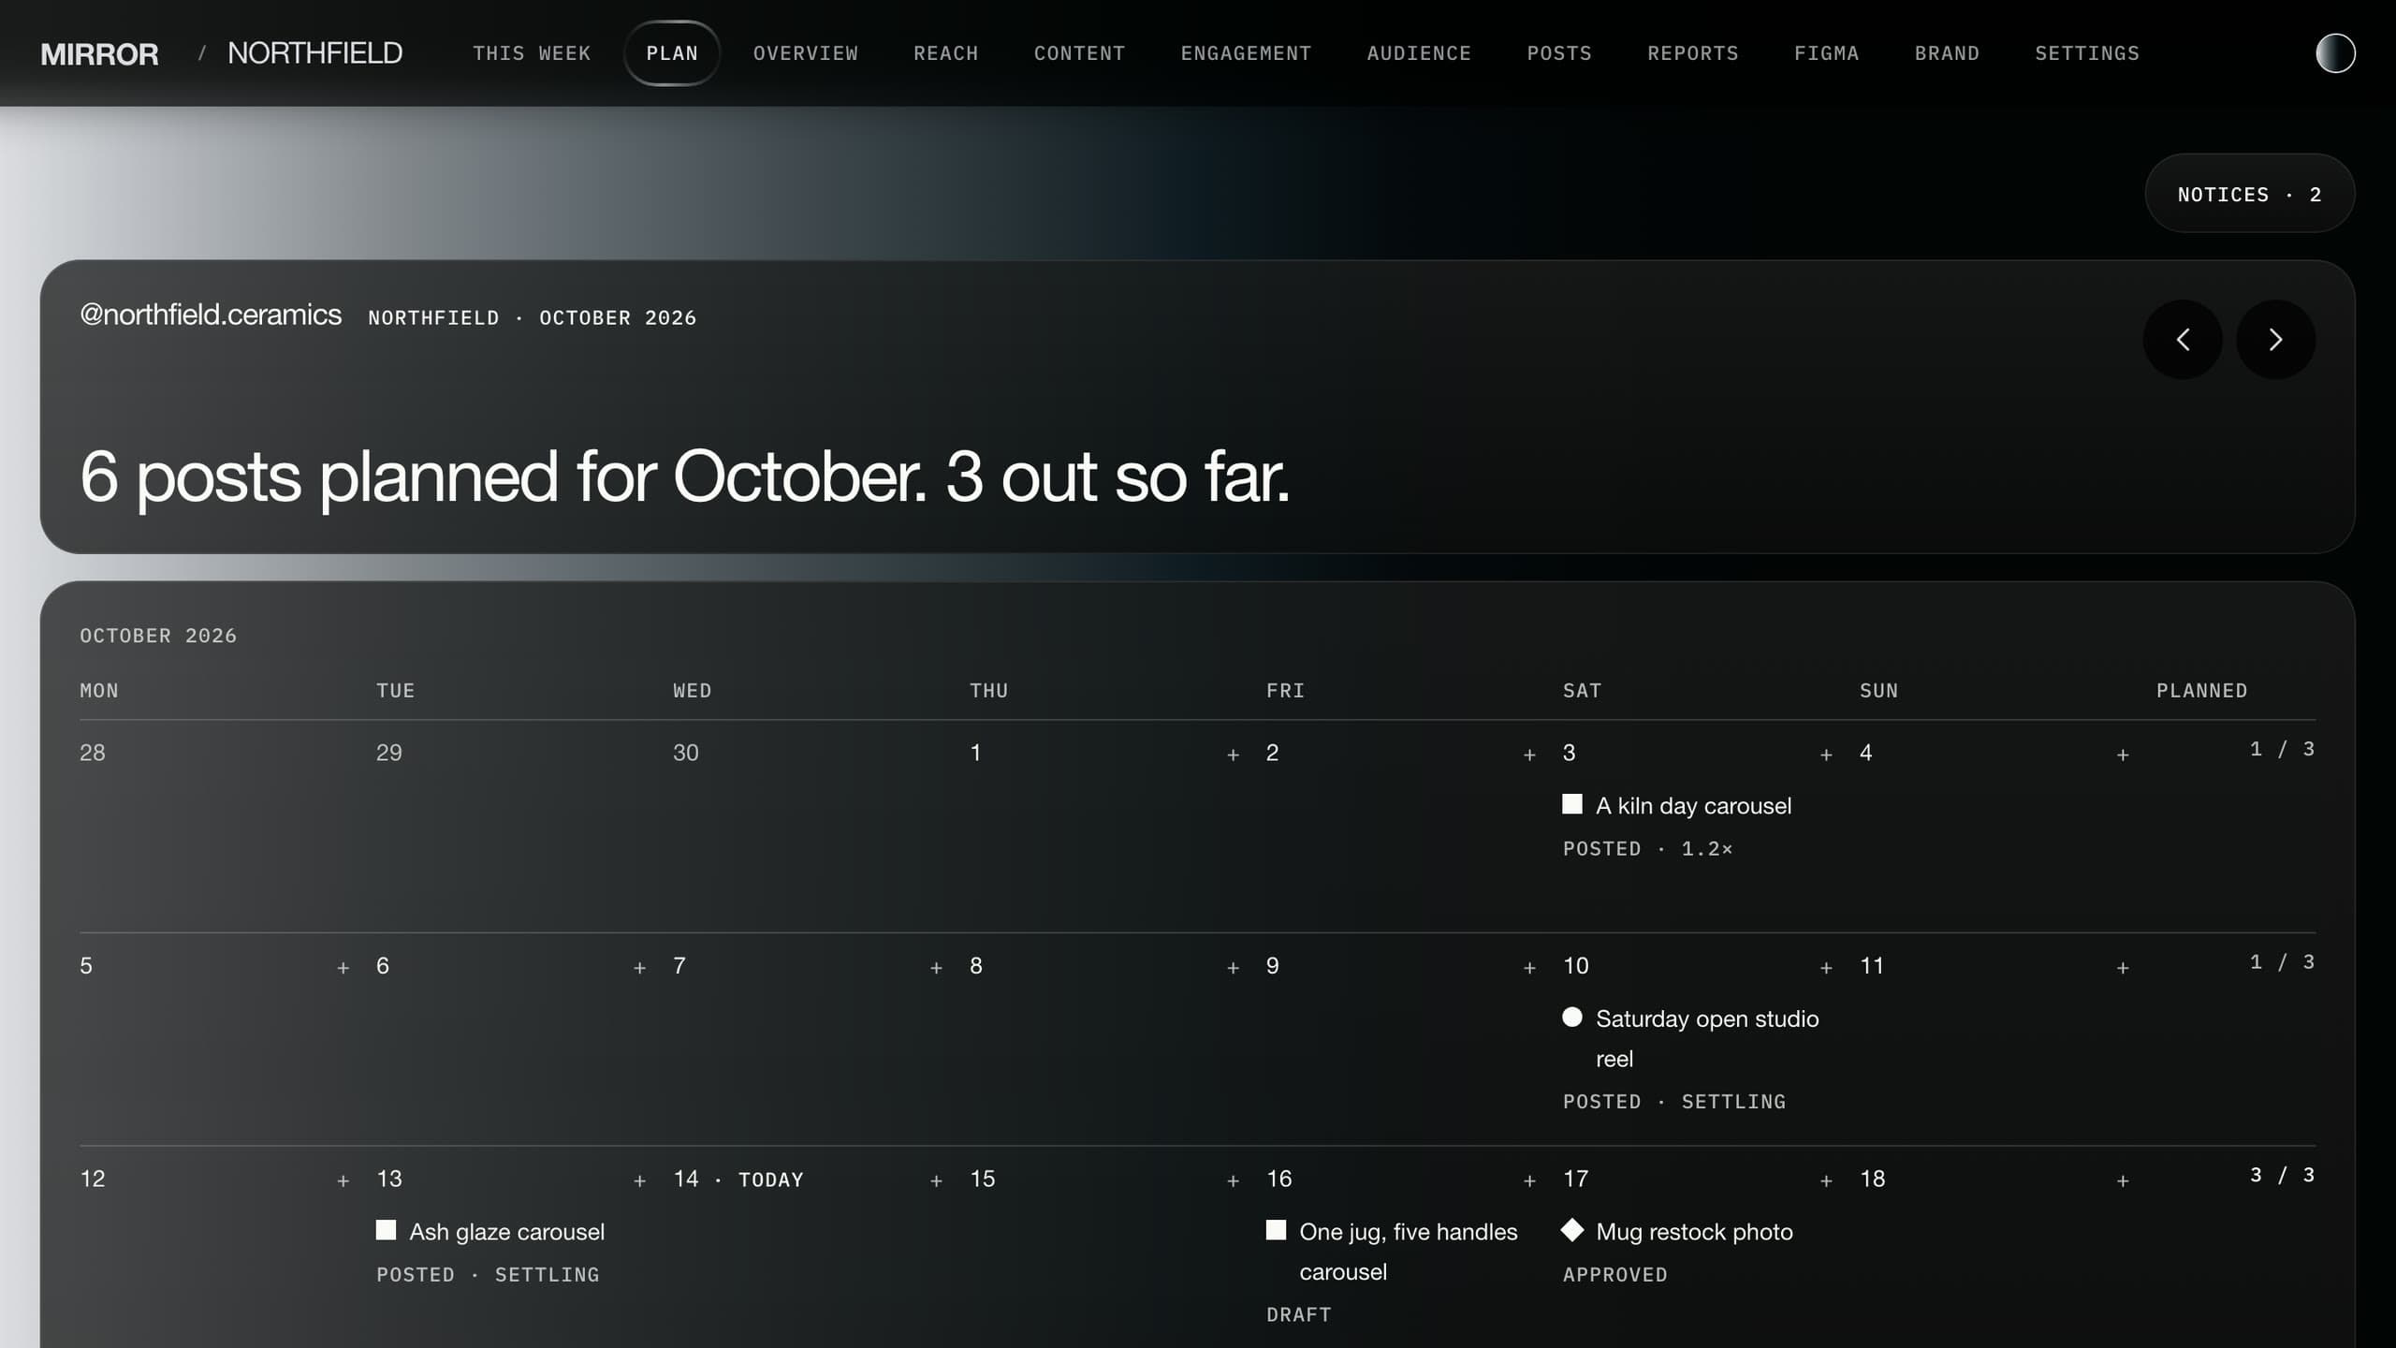Screen dimensions: 2396x1348
Task: Add a post on Tuesday 13 with plus
Action: click(x=639, y=1181)
